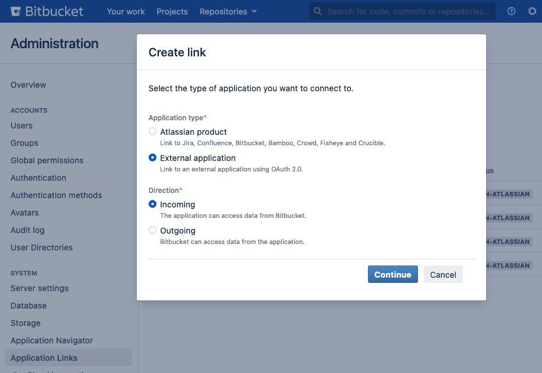Viewport: 542px width, 373px height.
Task: Open the administration gear icon
Action: point(532,10)
